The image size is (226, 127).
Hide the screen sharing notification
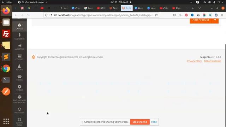click(x=154, y=122)
